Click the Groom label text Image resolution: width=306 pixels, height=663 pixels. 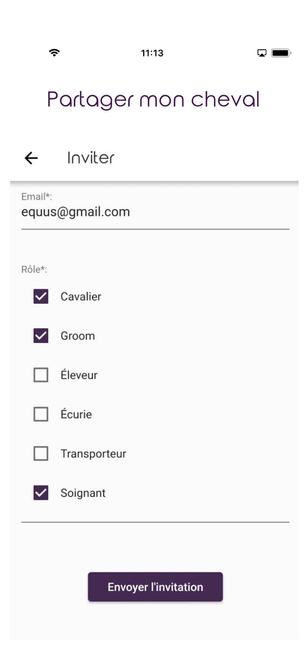click(78, 336)
